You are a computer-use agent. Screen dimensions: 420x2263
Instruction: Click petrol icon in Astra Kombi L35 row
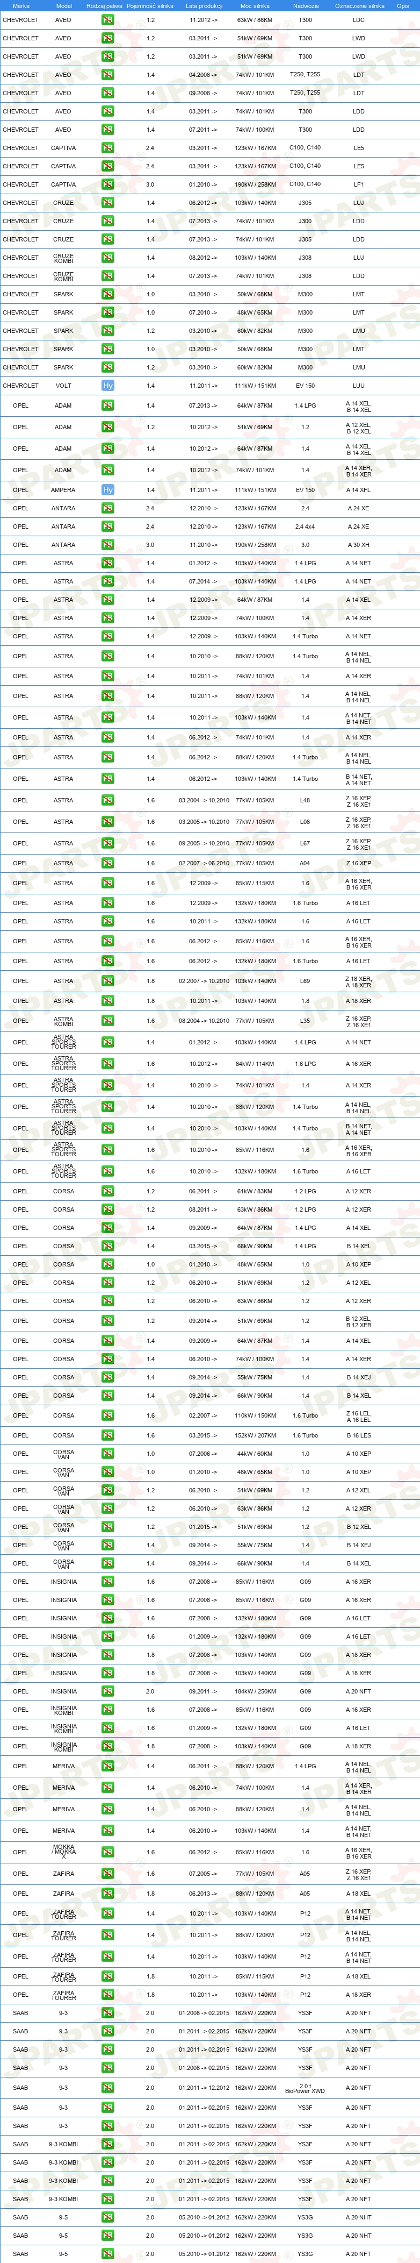pos(107,1021)
